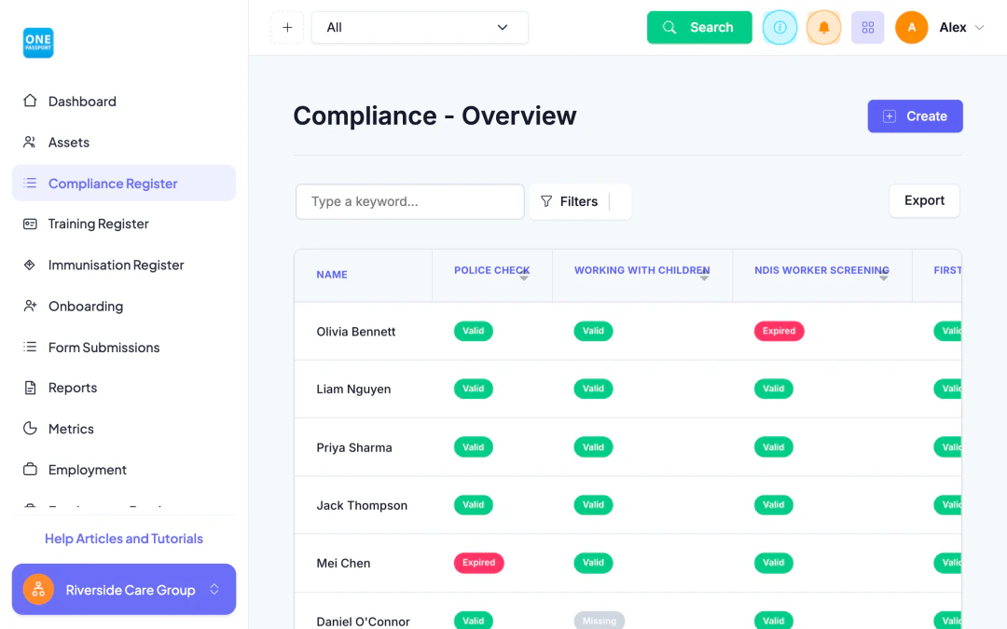This screenshot has width=1007, height=629.
Task: Open the All dropdown selector
Action: [x=420, y=28]
